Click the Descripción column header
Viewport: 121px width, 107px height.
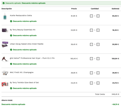[x=7, y=9]
